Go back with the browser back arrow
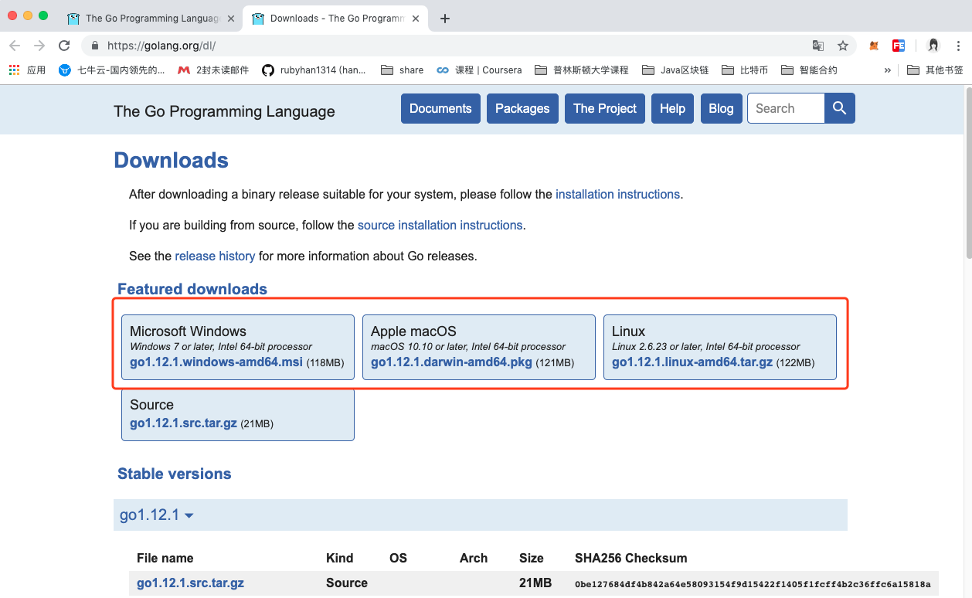This screenshot has height=598, width=972. [15, 46]
